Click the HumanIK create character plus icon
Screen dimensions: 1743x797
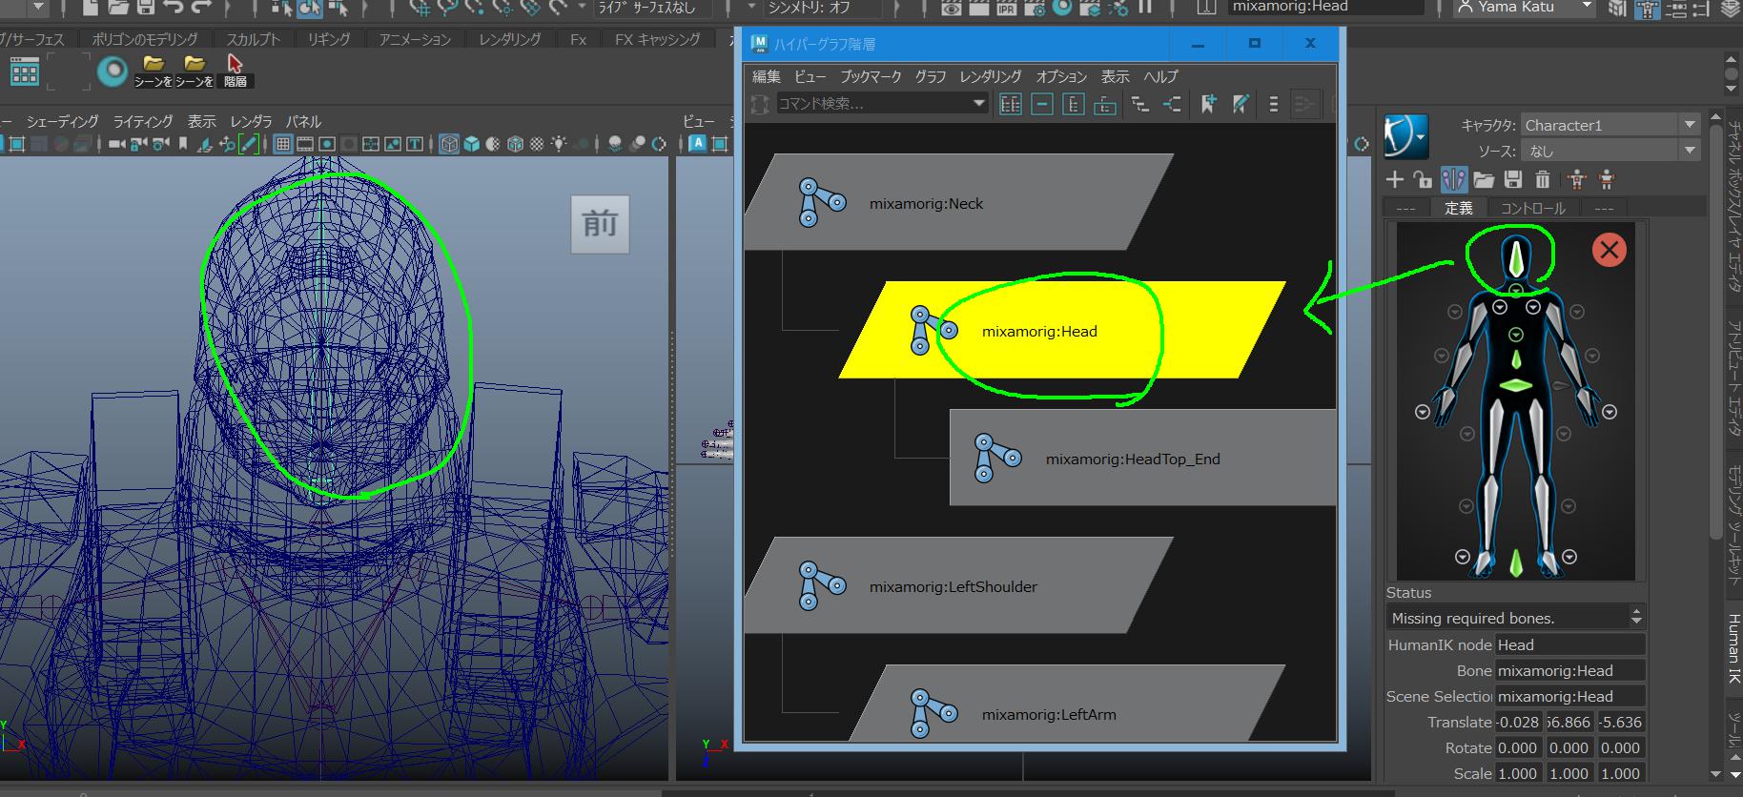(1394, 179)
